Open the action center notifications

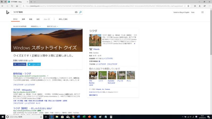point(209,117)
